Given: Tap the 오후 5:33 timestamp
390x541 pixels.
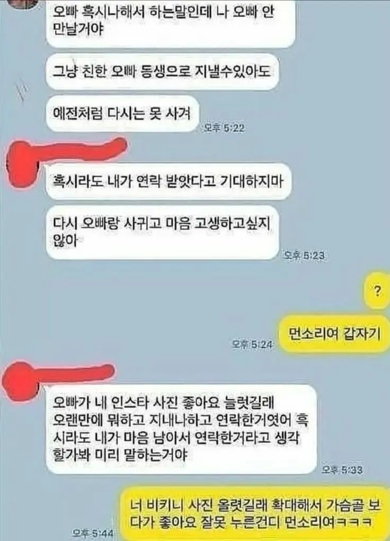Looking at the screenshot, I should click(x=342, y=469).
